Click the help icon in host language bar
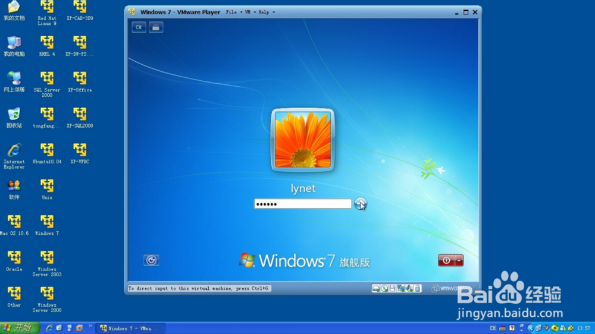The width and height of the screenshot is (595, 334). [512, 328]
